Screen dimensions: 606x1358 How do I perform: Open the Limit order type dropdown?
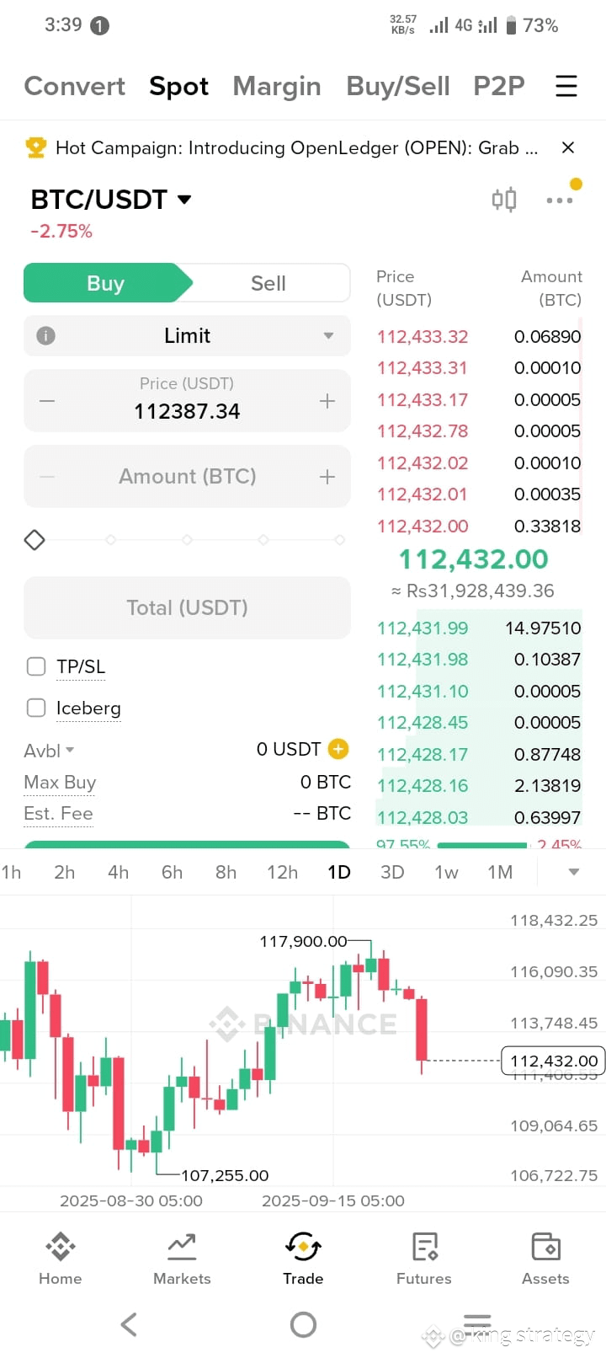click(x=187, y=336)
